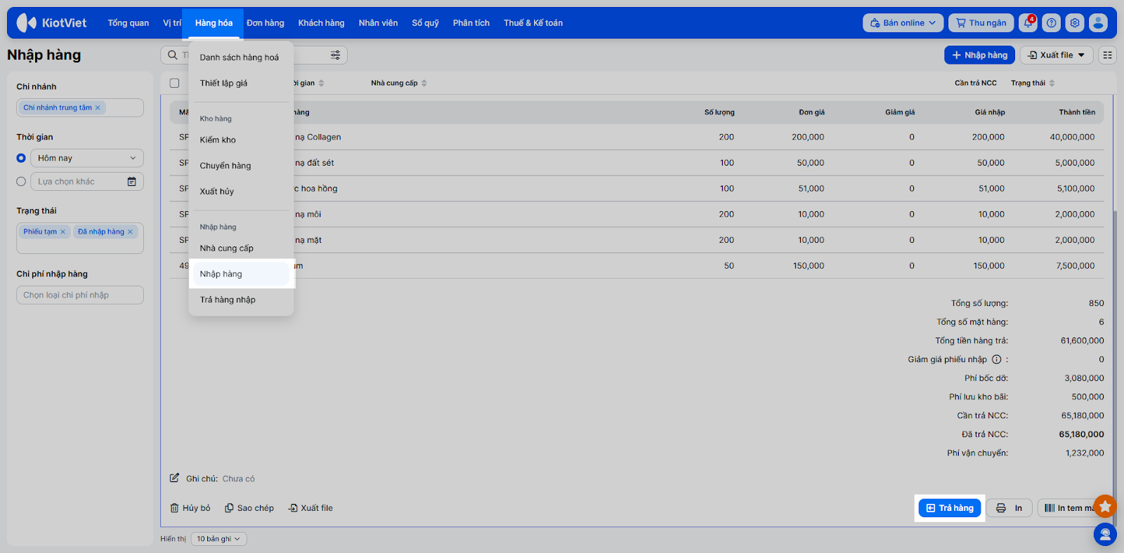Choose Nhà cung cấp menu entry
Screen dimensions: 1124x553
pyautogui.click(x=241, y=248)
